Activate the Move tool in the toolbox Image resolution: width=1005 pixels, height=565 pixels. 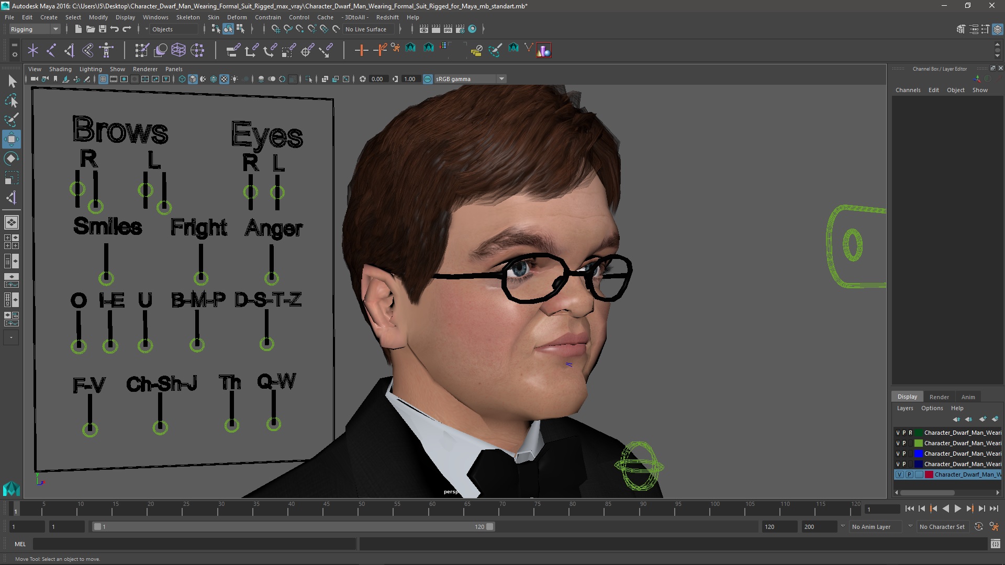pos(12,139)
